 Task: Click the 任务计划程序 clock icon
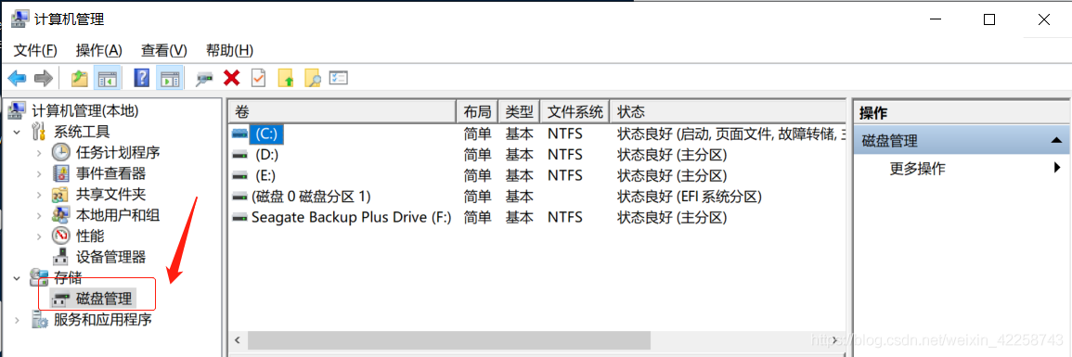point(61,152)
